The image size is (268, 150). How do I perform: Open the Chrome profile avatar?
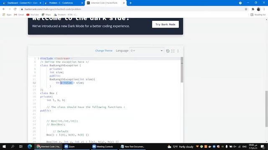point(258,9)
